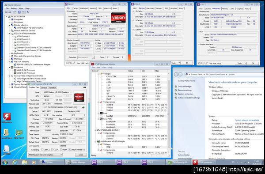Image resolution: width=265 pixels, height=174 pixels.
Task: Click the Forward button in System control panel
Action: click(x=180, y=74)
